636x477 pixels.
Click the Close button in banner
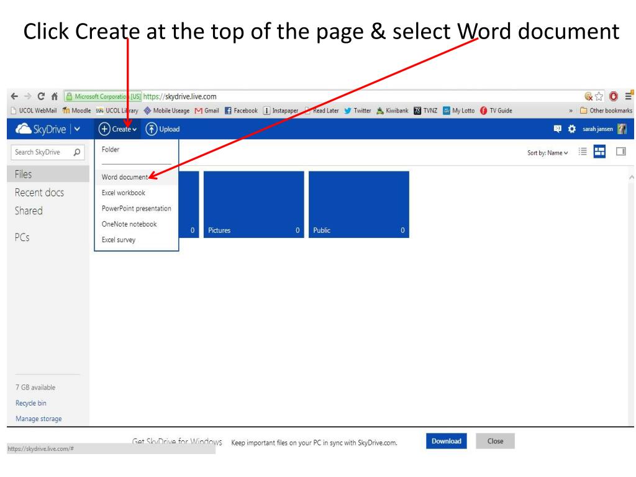pyautogui.click(x=495, y=441)
